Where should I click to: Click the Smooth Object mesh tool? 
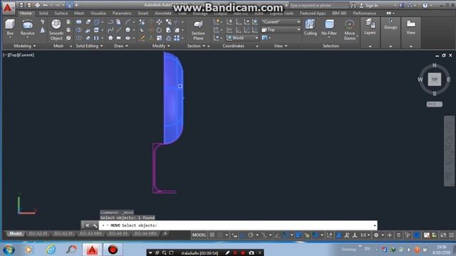pos(56,30)
